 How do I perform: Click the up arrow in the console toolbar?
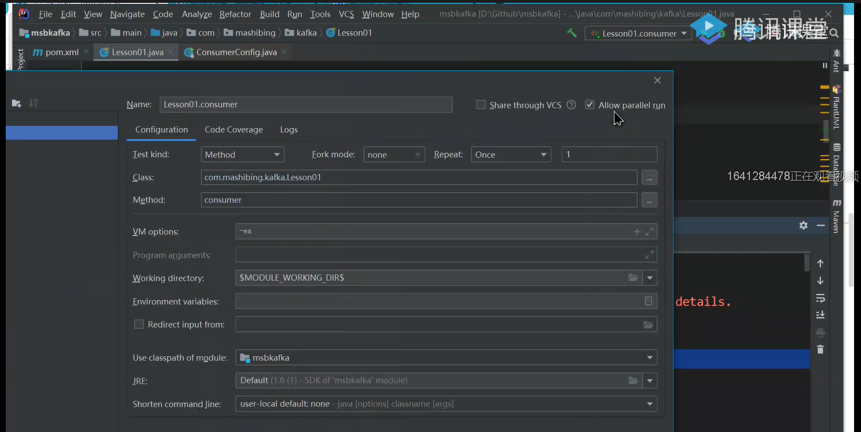[820, 263]
